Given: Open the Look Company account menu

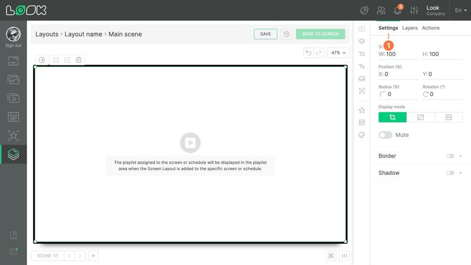Looking at the screenshot, I should 435,11.
